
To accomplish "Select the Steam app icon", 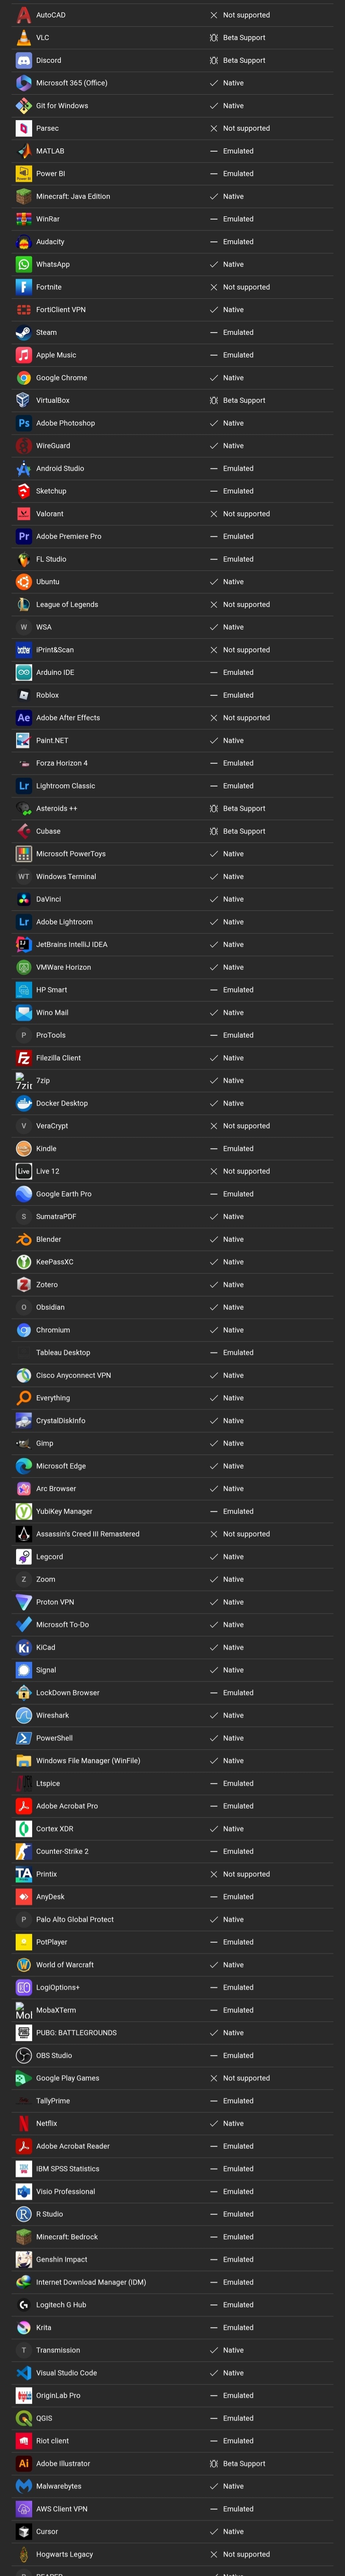I will (24, 332).
